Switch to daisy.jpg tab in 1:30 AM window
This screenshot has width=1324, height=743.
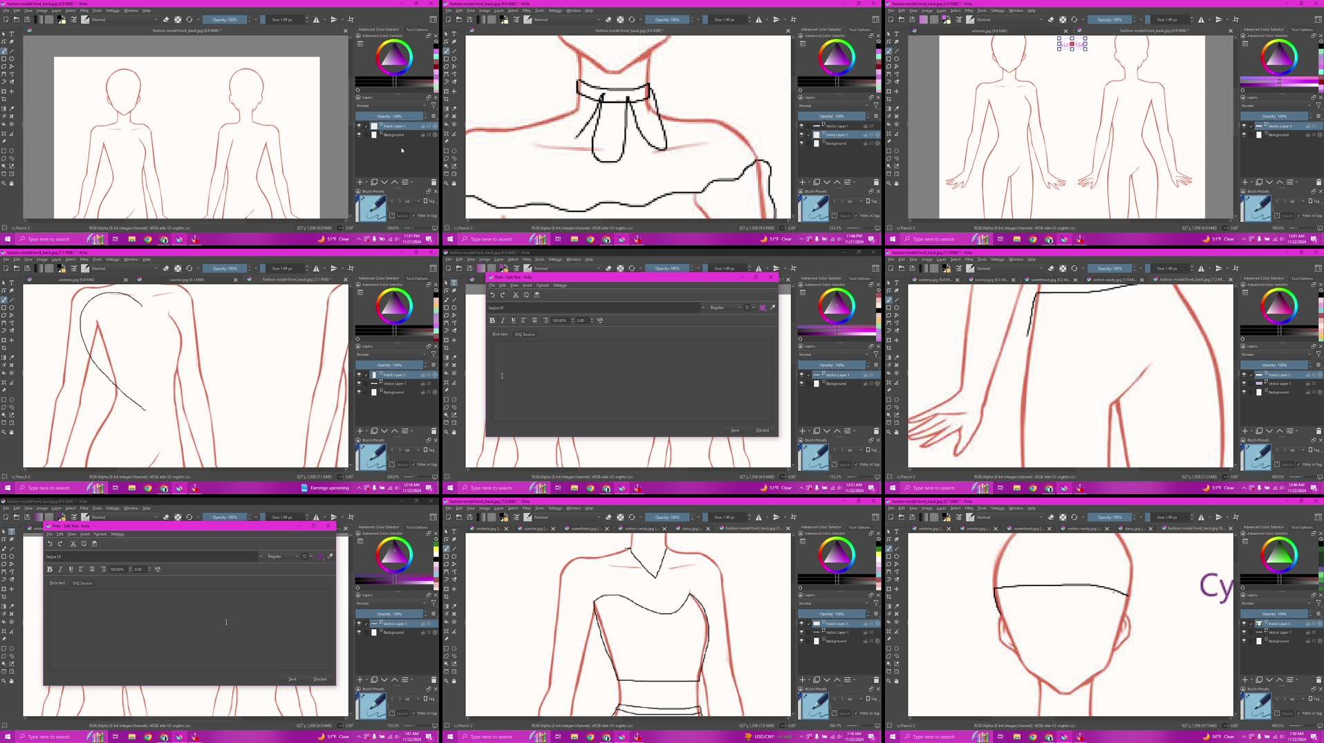1133,529
